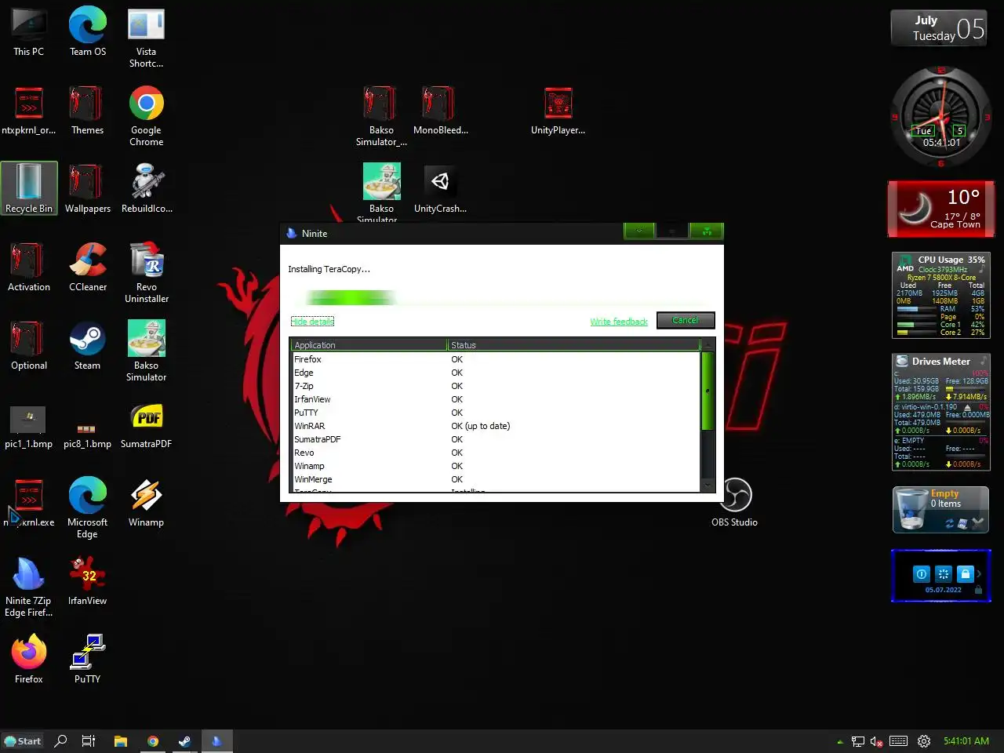The image size is (1004, 753).
Task: Select the UnityPlayer desktop icon
Action: click(x=558, y=111)
